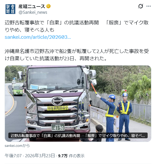Open the 産経ニュース account name
Image resolution: width=156 pixels, height=164 pixels.
point(32,6)
